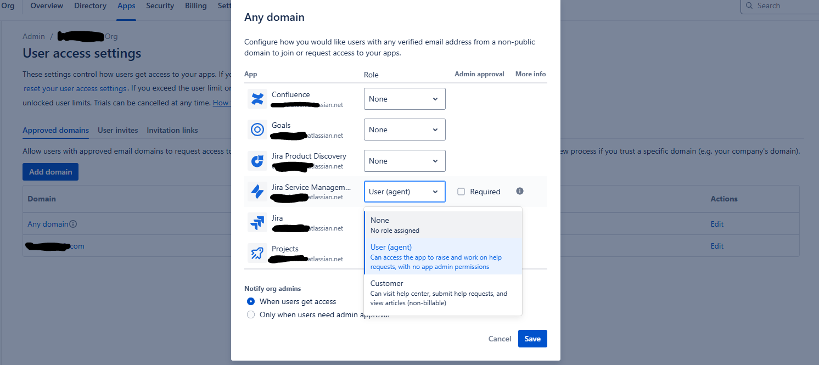Screen dimensions: 819x365
Task: Click the Jira app icon
Action: click(257, 222)
